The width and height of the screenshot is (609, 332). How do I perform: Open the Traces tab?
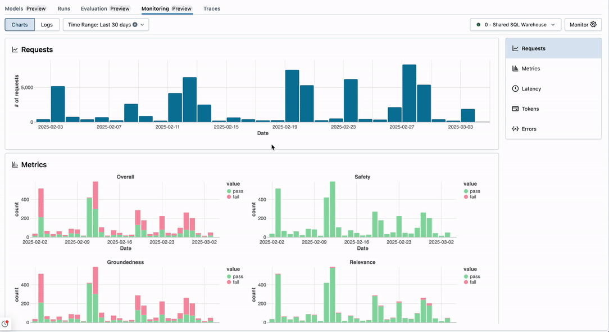pyautogui.click(x=212, y=8)
